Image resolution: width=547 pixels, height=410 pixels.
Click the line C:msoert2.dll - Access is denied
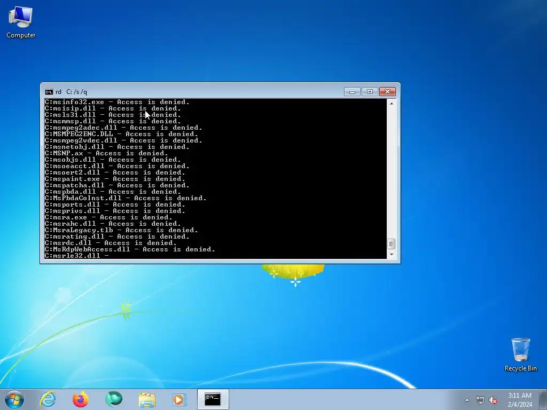click(x=115, y=172)
